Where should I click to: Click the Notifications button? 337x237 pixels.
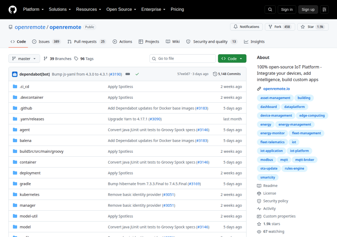pos(246,27)
